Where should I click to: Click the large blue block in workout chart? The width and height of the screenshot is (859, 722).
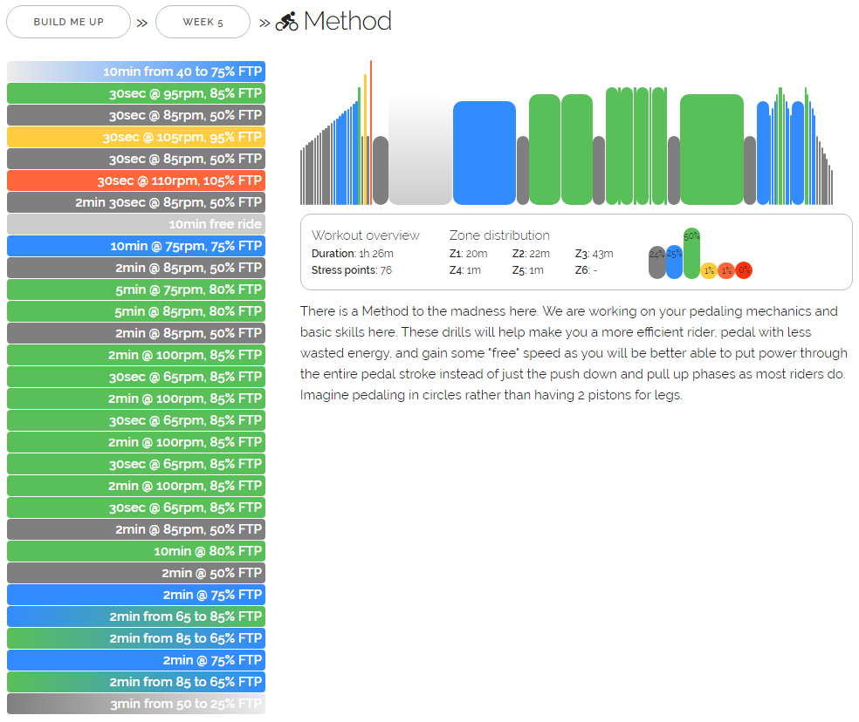[484, 153]
